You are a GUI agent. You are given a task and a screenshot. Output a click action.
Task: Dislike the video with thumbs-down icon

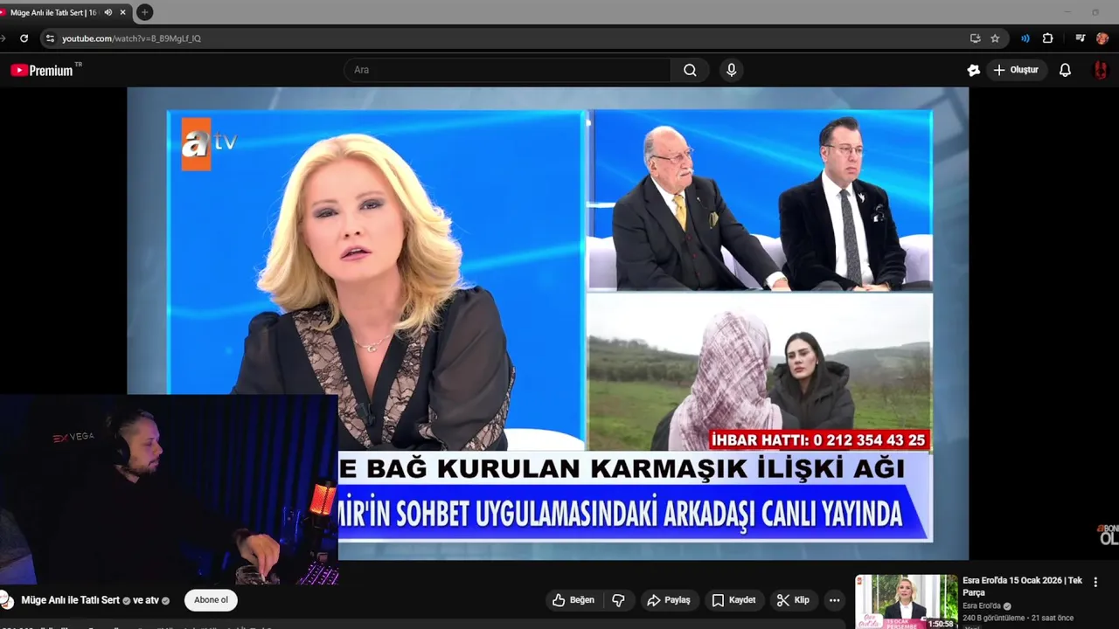(x=618, y=600)
